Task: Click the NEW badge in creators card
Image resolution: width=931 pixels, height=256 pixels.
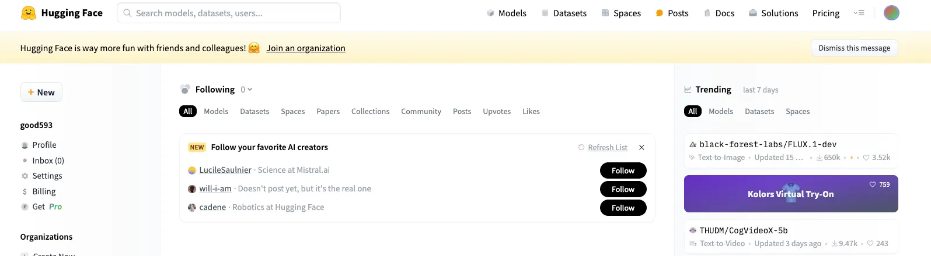Action: (x=197, y=147)
